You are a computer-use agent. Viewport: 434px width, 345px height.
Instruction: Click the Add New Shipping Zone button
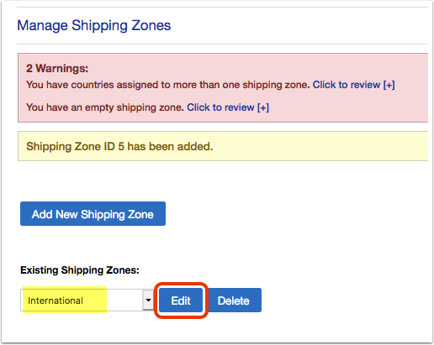93,214
